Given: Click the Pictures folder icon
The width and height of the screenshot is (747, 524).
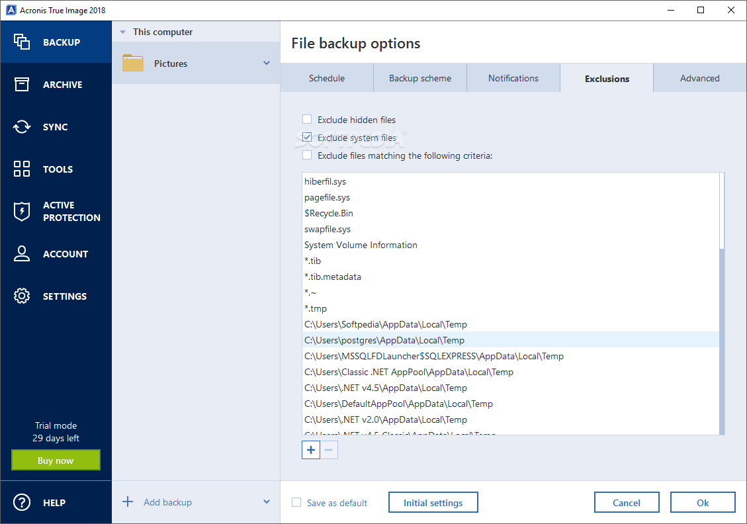Looking at the screenshot, I should (133, 63).
